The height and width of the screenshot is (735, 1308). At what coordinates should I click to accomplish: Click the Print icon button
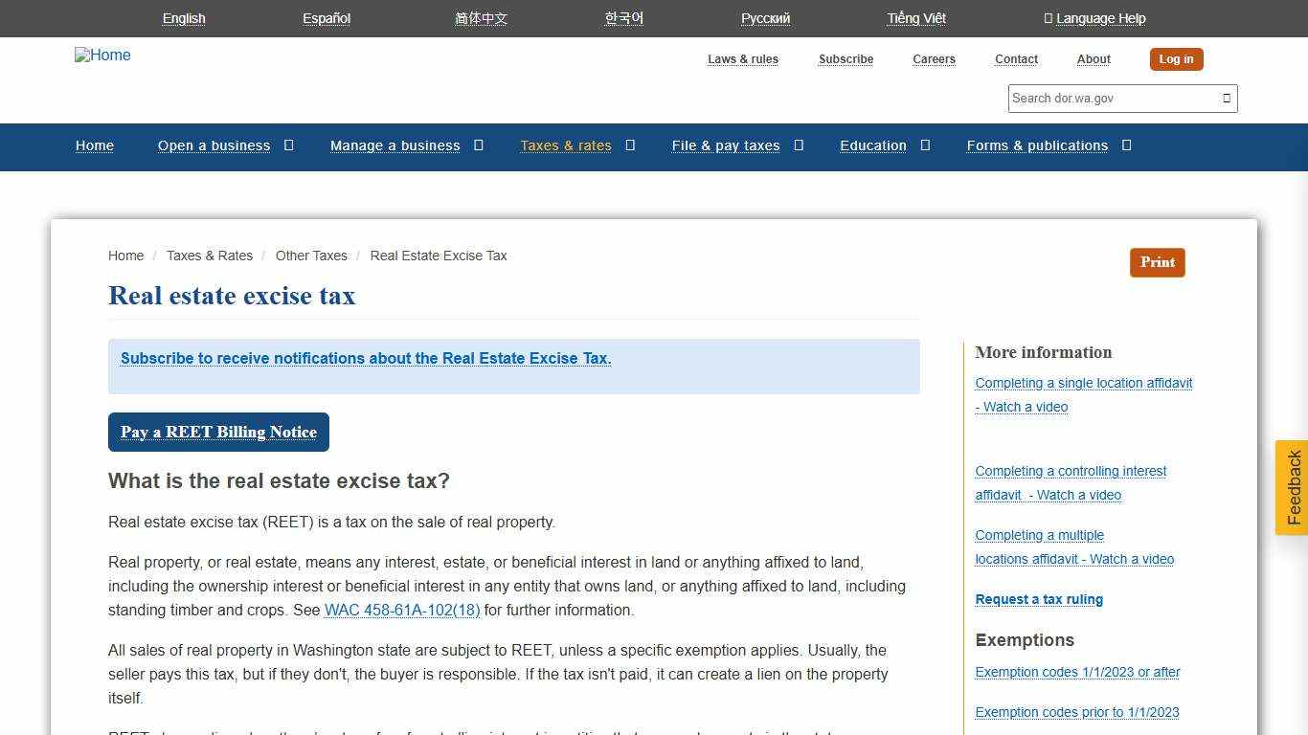[1157, 262]
